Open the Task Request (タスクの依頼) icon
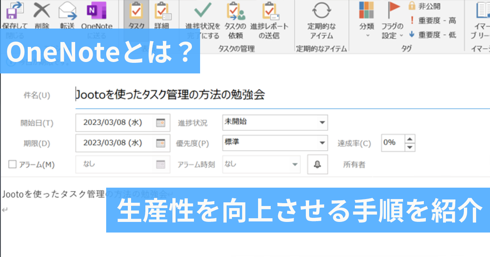The image size is (490, 257). 236,11
